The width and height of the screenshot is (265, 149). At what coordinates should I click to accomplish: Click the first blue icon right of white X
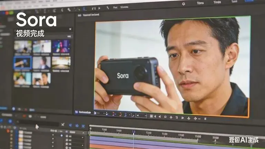70,125
